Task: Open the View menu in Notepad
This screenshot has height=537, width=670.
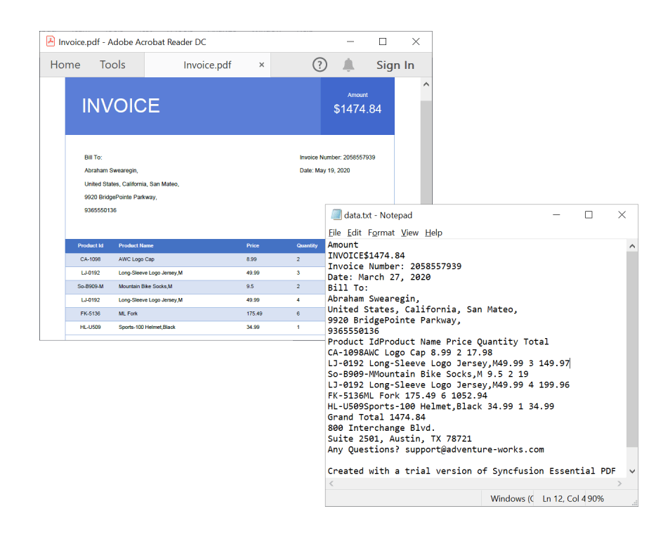Action: click(409, 233)
